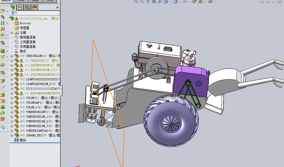Open the 配合 mates folder

(x=23, y=140)
